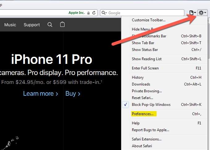Choose Reset Safari...
Image resolution: width=210 pixels, height=150 pixels.
[x=142, y=98]
